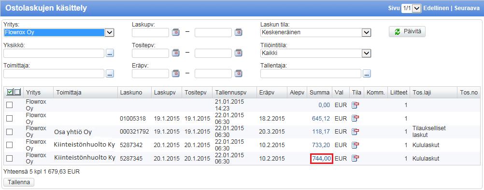
Task: Open calendar for Laskupv end date
Action: click(238, 32)
